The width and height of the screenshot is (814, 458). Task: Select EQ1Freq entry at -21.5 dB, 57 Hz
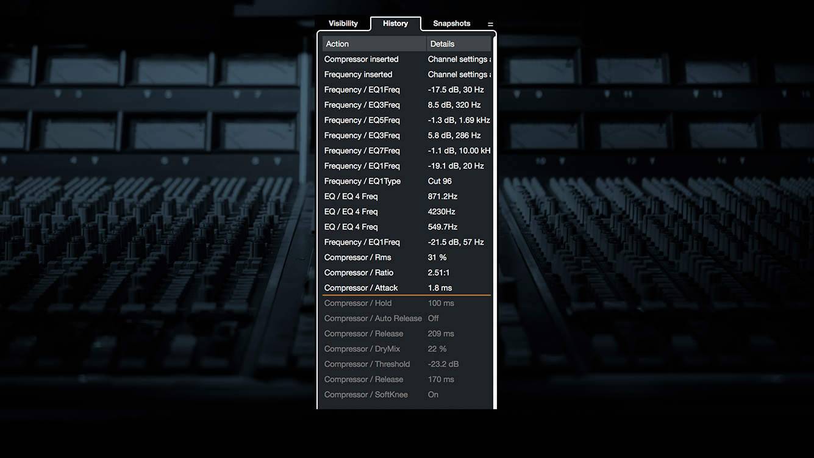coord(407,242)
